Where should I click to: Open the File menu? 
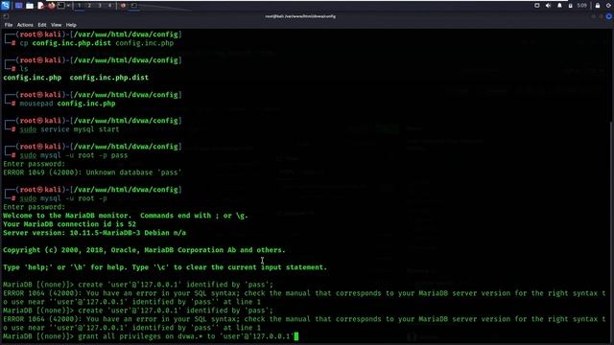(9, 25)
